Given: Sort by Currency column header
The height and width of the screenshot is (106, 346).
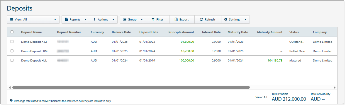Looking at the screenshot, I should [x=97, y=32].
